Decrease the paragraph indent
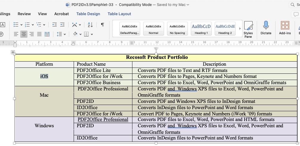 coord(55,25)
